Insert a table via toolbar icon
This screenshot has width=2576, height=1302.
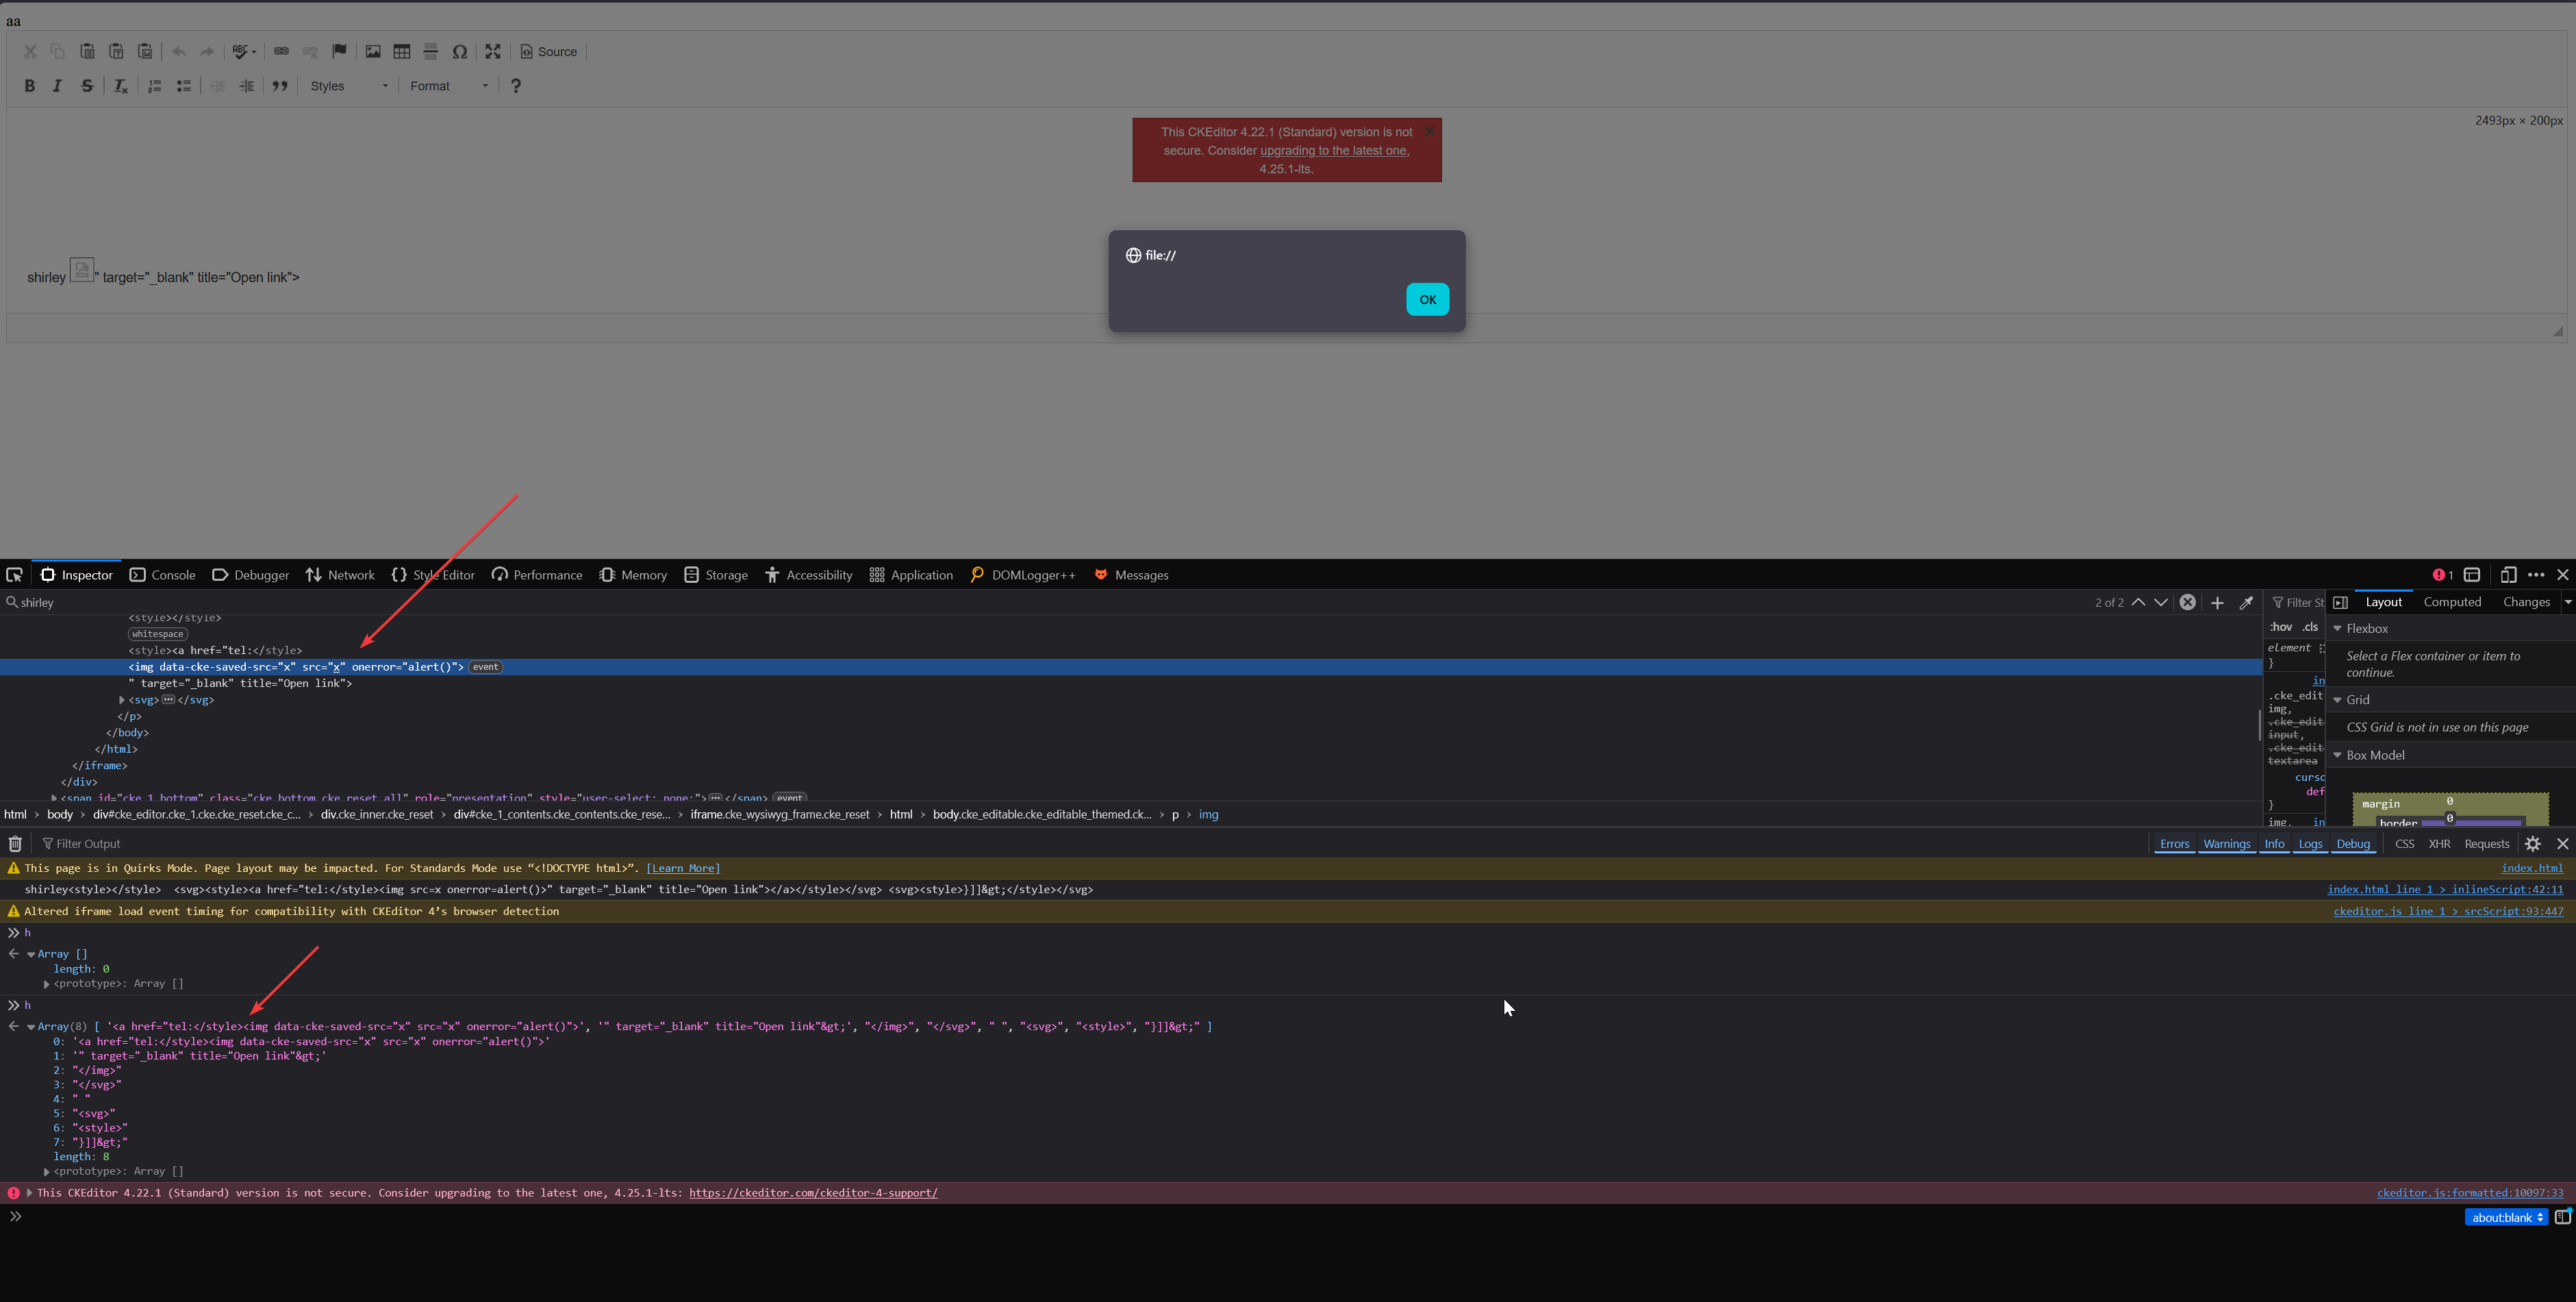(402, 52)
